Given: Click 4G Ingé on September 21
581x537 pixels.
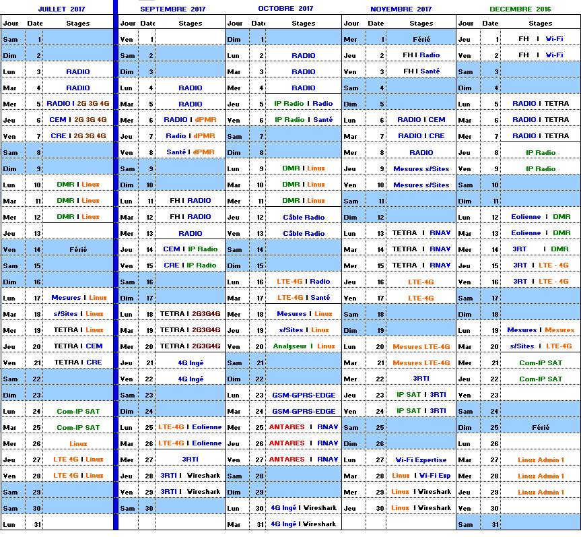Looking at the screenshot, I should point(191,362).
